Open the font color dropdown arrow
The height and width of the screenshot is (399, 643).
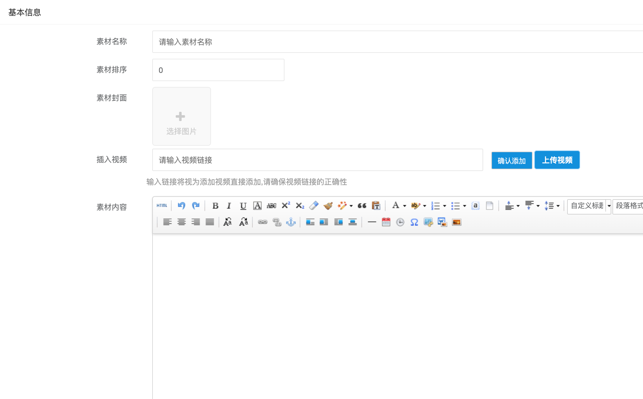(405, 206)
